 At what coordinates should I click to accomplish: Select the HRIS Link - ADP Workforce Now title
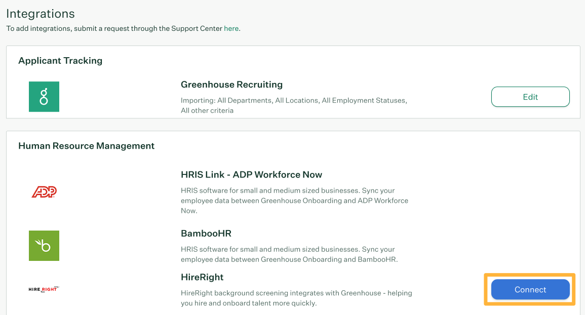point(251,174)
